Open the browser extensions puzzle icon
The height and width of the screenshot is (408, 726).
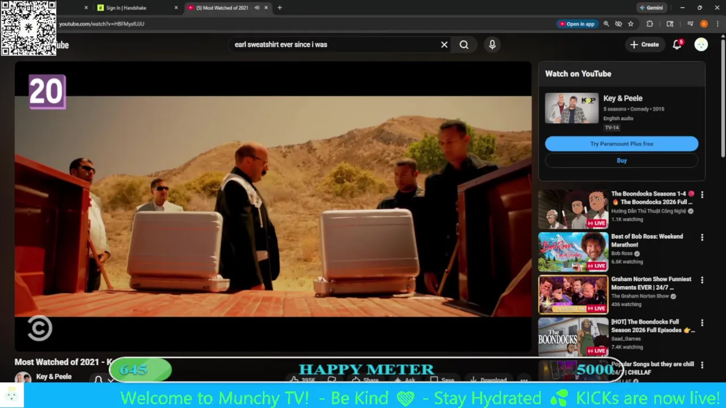tap(650, 24)
